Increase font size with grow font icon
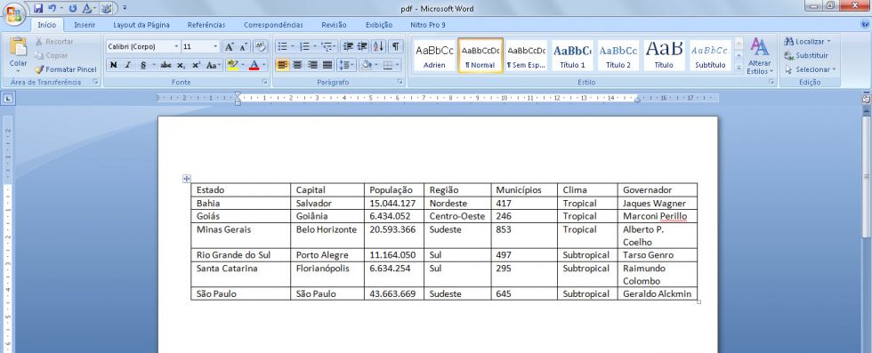Viewport: 872px width, 353px height. pyautogui.click(x=230, y=47)
